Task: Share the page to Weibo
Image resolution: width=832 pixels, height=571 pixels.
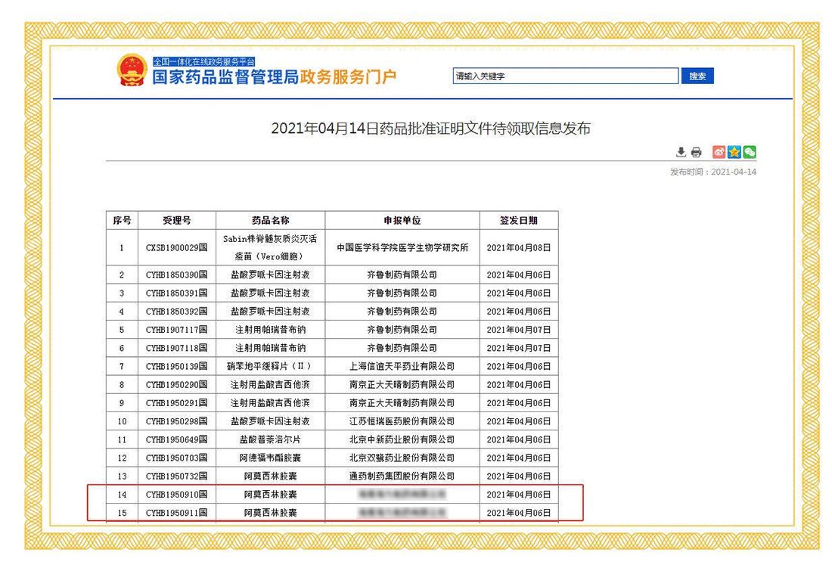Action: tap(719, 152)
